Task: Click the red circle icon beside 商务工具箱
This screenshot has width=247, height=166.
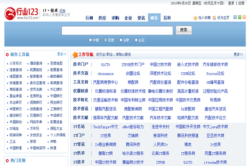Action: [x=7, y=55]
